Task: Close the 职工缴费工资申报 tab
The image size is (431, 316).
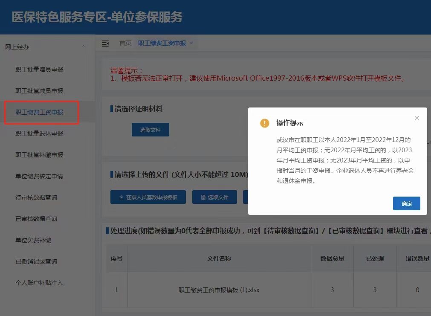Action: click(x=191, y=43)
